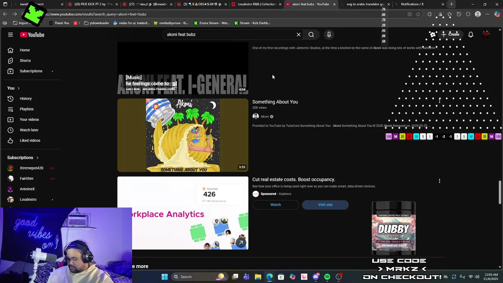Play the Something About You thumbnail
The width and height of the screenshot is (503, 283).
(x=183, y=135)
